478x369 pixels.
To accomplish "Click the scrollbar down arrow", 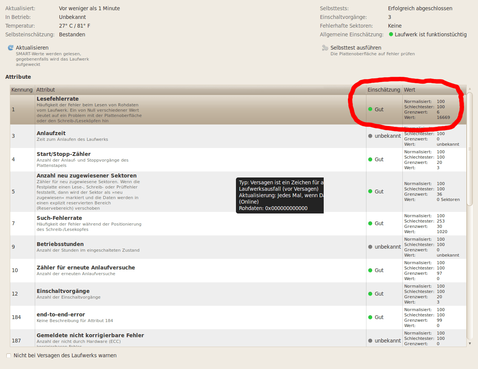I will coord(470,344).
